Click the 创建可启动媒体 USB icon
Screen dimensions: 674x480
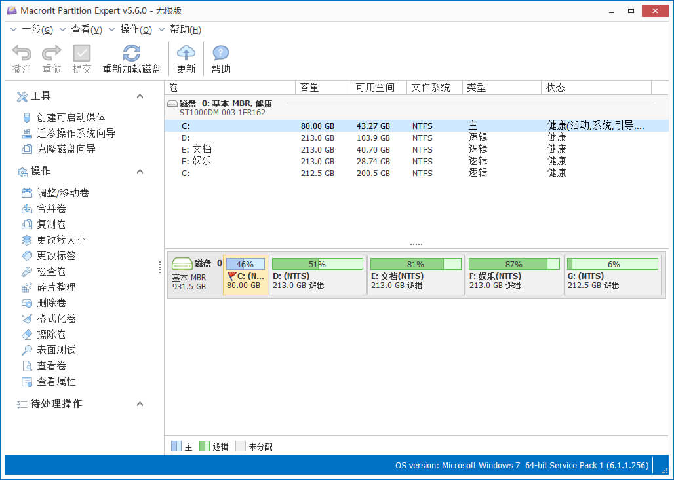click(x=27, y=118)
